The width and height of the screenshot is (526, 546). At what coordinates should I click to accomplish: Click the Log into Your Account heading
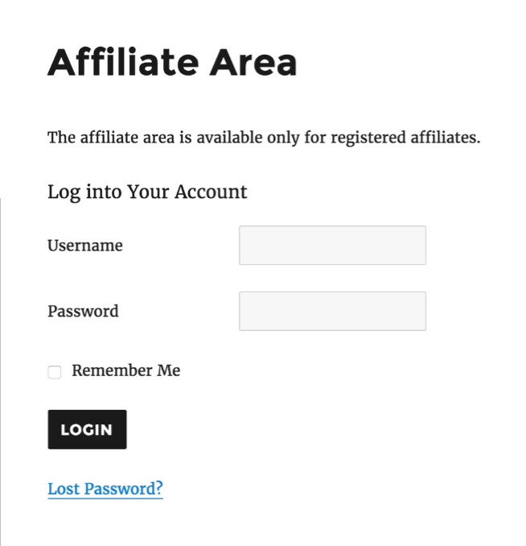[x=147, y=192]
